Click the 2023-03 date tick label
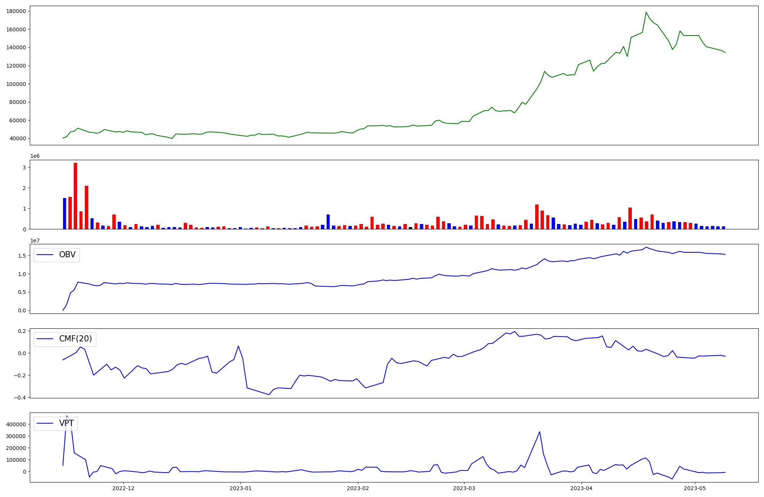 tap(464, 488)
